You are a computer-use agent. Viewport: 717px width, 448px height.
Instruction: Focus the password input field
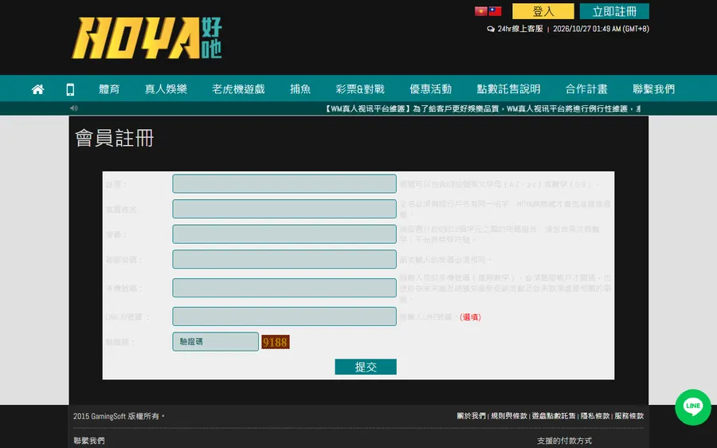pos(284,234)
